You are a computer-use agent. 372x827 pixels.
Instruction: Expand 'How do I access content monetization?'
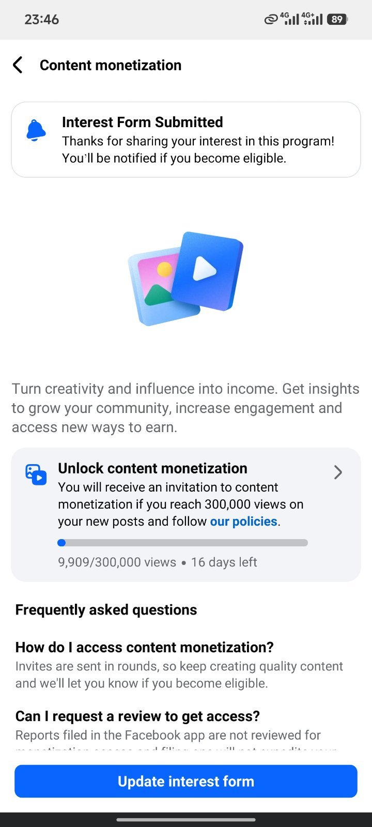145,647
